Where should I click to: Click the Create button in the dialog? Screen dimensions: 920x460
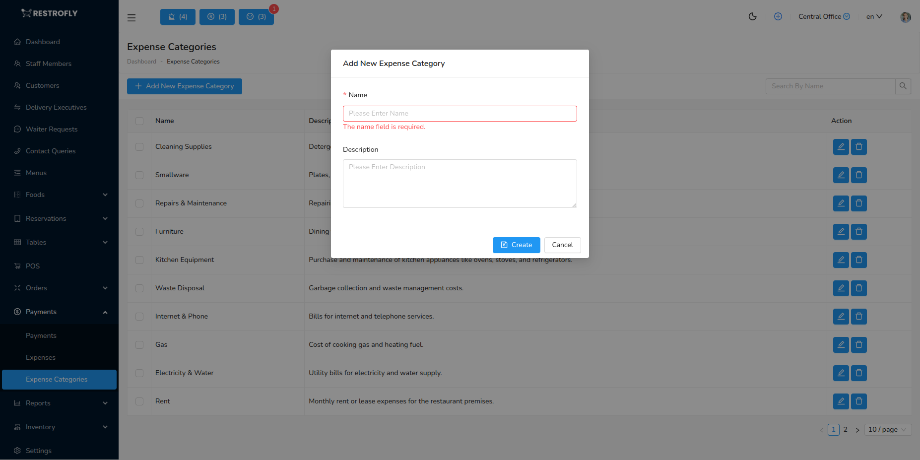pyautogui.click(x=516, y=245)
